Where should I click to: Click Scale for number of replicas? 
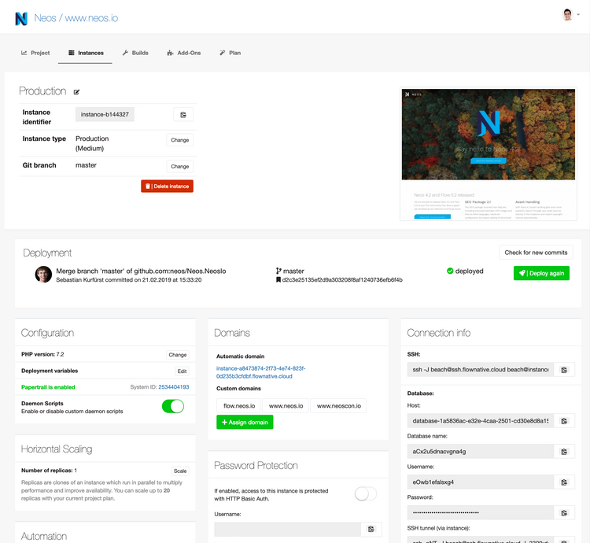point(180,471)
